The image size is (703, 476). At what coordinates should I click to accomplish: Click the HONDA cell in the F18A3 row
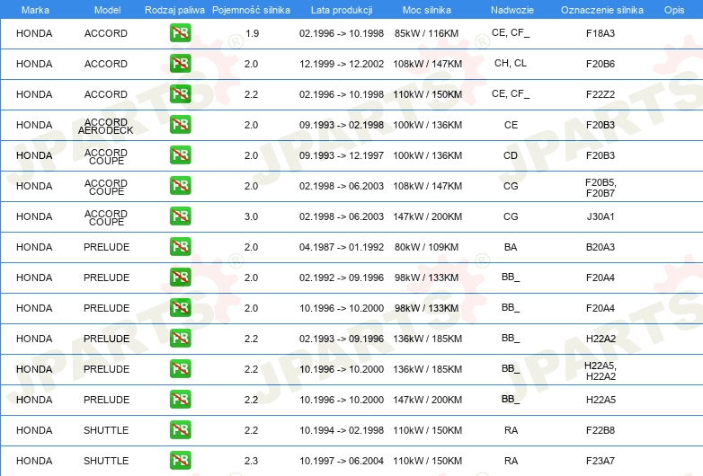34,33
